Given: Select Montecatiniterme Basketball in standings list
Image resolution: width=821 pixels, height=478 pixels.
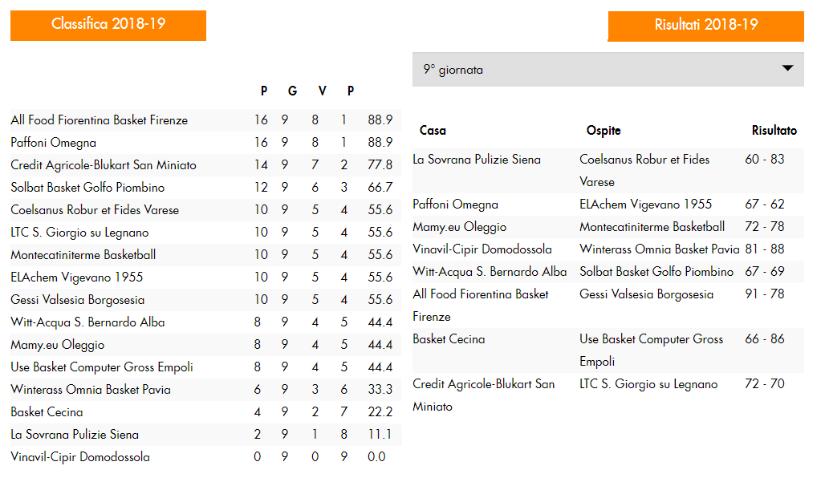Looking at the screenshot, I should tap(205, 255).
